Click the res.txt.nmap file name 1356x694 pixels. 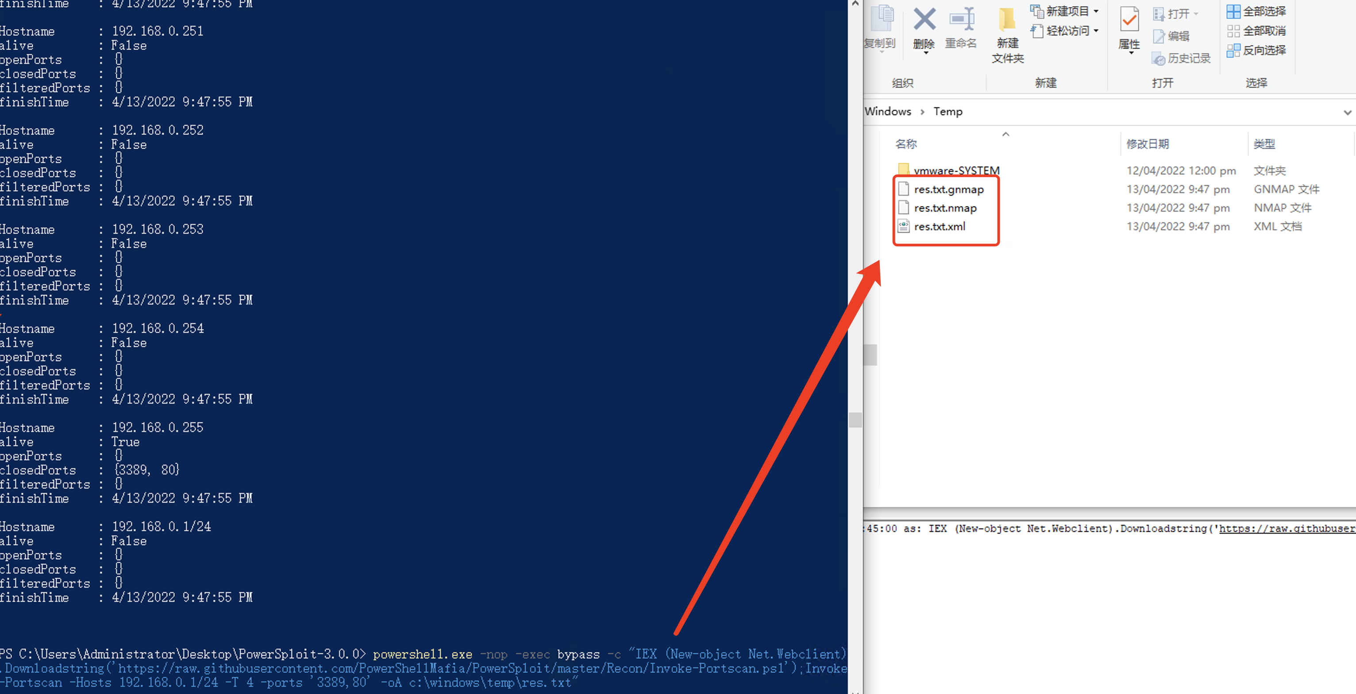click(x=945, y=208)
